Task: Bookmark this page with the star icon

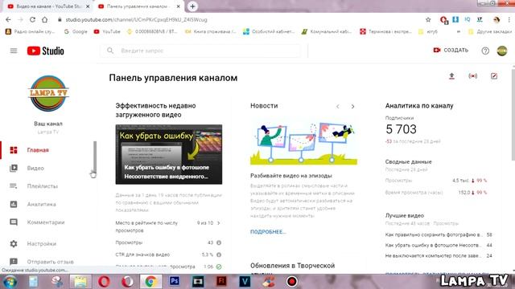Action: tap(428, 19)
